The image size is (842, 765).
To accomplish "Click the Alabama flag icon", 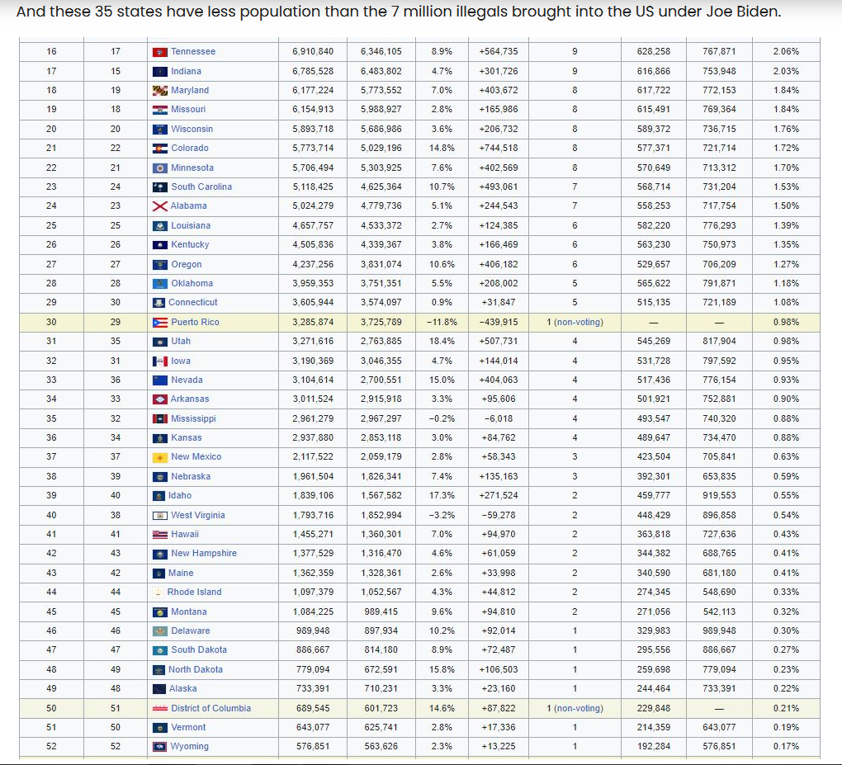I will [160, 206].
